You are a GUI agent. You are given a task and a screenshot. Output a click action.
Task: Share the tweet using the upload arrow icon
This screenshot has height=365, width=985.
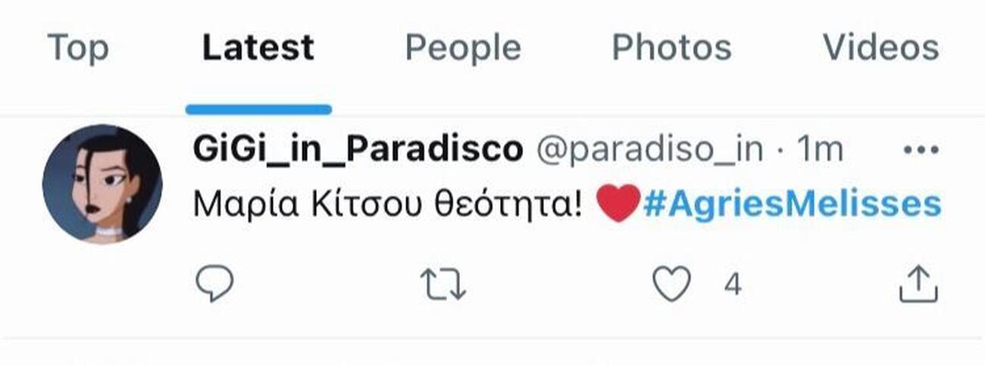tap(918, 284)
